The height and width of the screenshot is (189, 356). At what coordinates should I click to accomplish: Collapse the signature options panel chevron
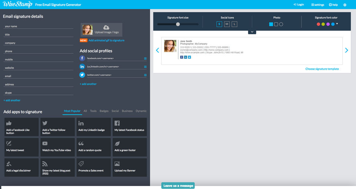(x=252, y=32)
